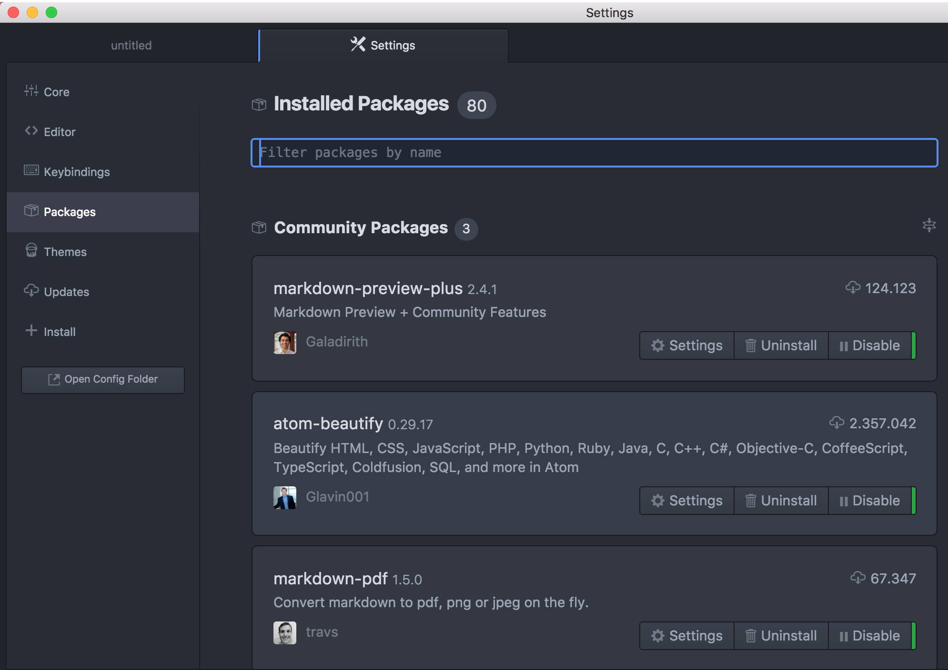Click the community packages count badge 3
948x670 pixels.
[x=466, y=229]
